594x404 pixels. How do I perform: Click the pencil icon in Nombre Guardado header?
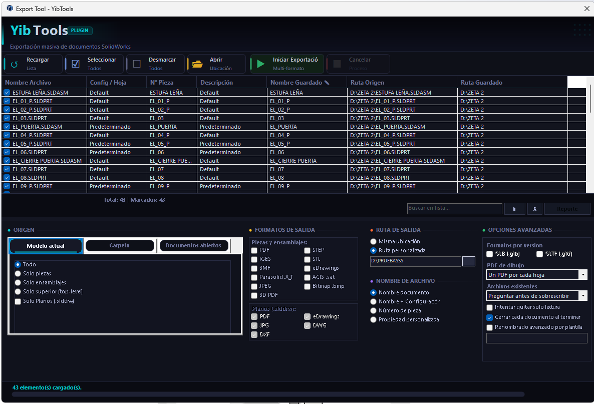pos(327,82)
